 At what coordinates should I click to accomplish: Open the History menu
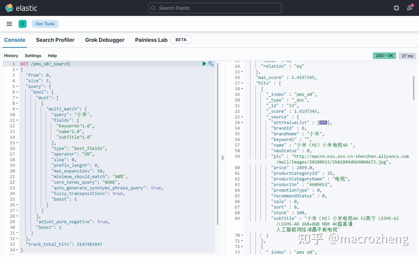(x=11, y=55)
